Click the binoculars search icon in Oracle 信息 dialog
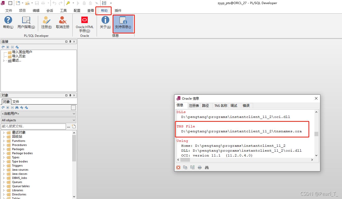Screen dimensions: 342x199 (x=207, y=167)
